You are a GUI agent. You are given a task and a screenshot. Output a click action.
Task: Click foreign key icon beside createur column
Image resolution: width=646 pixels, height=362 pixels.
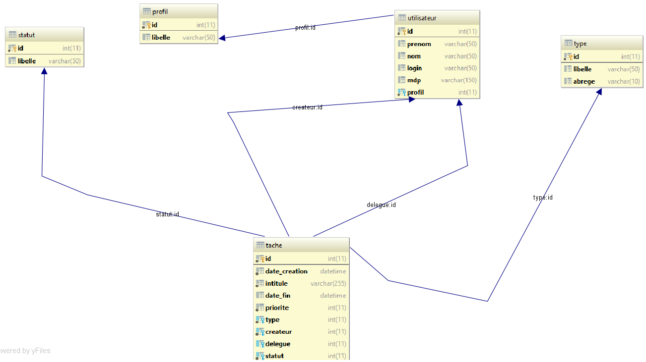point(260,332)
